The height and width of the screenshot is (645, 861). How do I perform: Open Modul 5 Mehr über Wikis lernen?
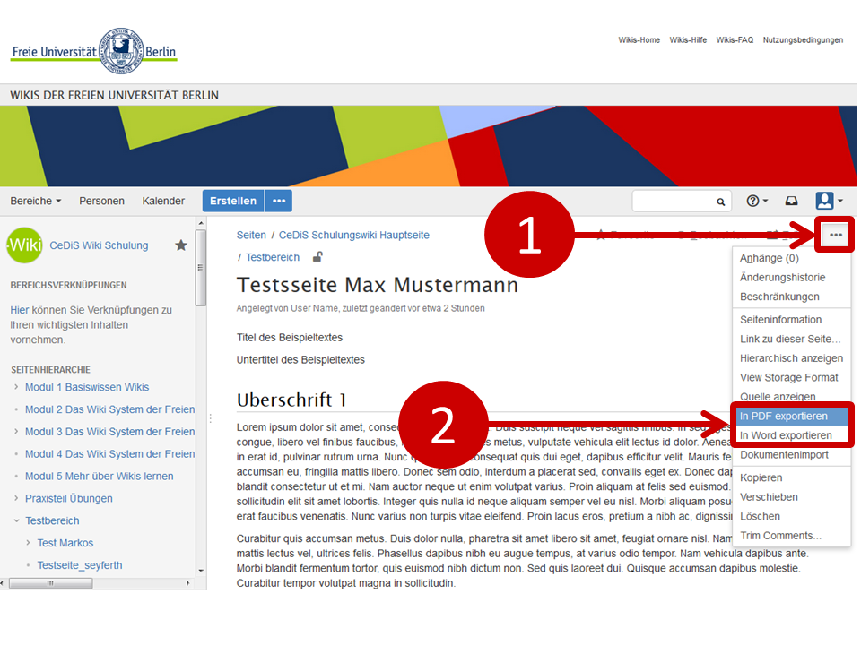(x=99, y=476)
